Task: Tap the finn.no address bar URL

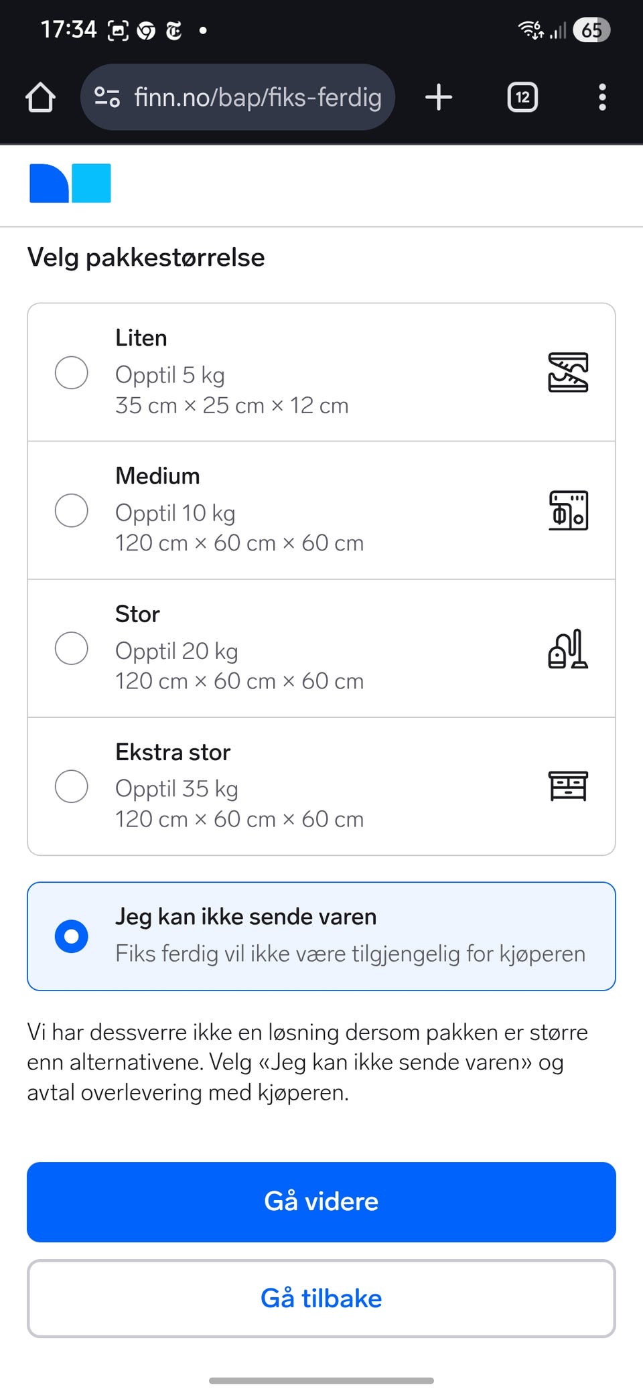Action: point(258,97)
